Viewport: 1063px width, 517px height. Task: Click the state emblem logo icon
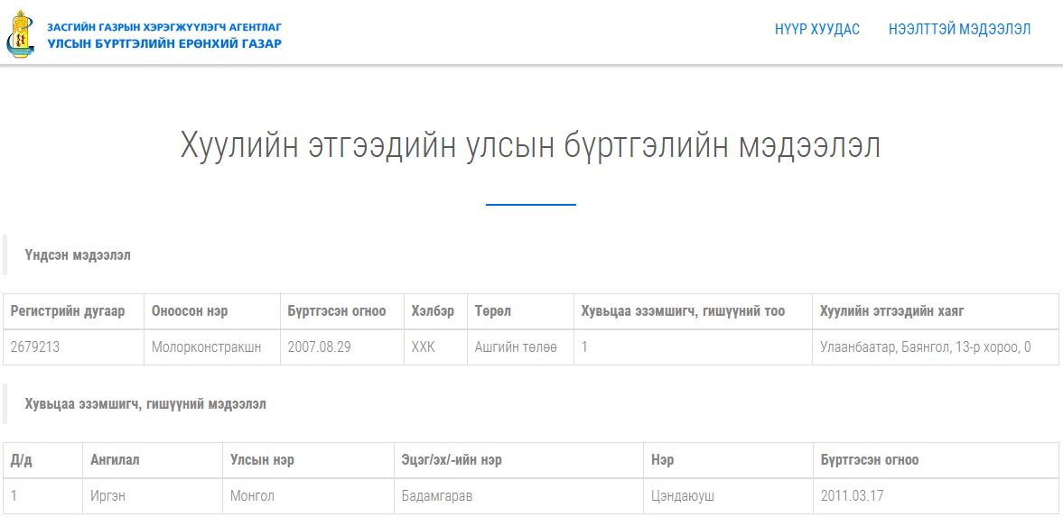click(x=18, y=34)
